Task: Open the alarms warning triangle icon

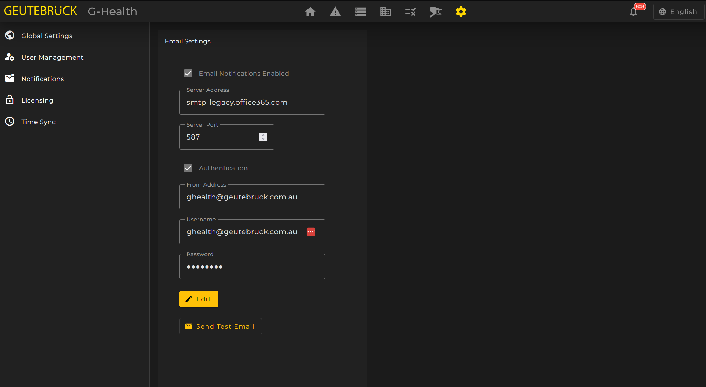Action: point(335,12)
